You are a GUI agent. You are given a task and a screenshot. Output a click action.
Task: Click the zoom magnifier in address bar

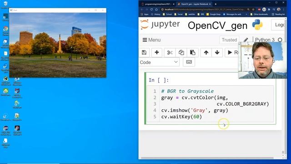tap(248, 9)
